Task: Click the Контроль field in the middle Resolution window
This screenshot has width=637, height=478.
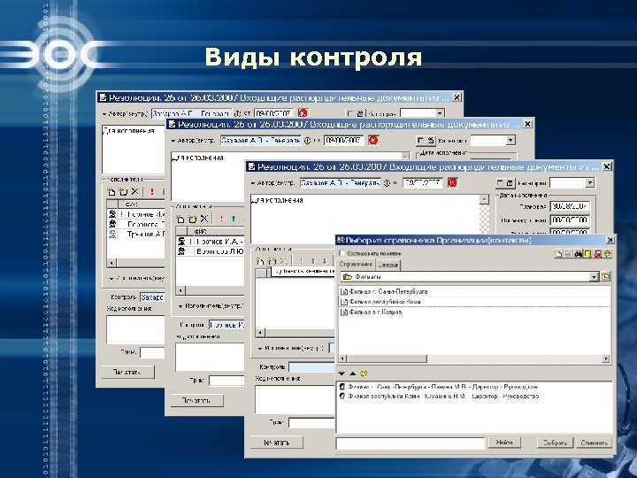Action: [x=227, y=325]
